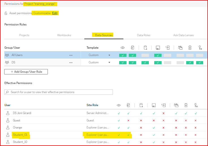Viewport: 208px width, 146px height.
Task: Switch to the Workbooks tab
Action: (x=64, y=35)
